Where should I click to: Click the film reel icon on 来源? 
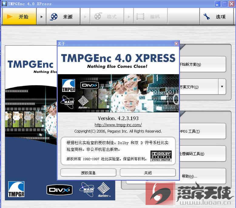click(x=54, y=16)
